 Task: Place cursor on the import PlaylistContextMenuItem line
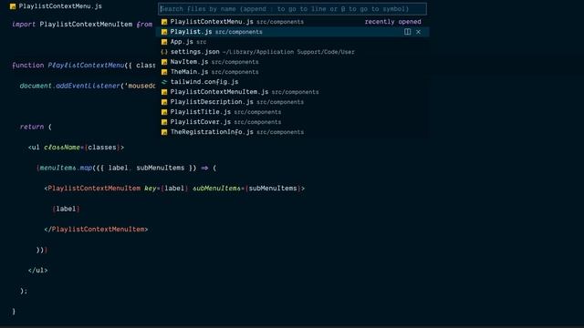(82, 25)
